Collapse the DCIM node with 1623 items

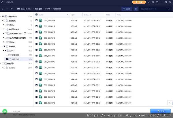click(3, 50)
